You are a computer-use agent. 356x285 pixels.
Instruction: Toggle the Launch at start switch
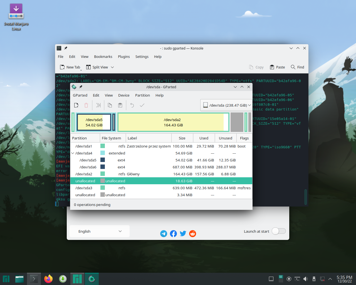[279, 231]
